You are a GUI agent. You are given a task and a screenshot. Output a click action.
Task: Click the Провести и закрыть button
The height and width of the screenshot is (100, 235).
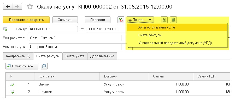pos(26,20)
